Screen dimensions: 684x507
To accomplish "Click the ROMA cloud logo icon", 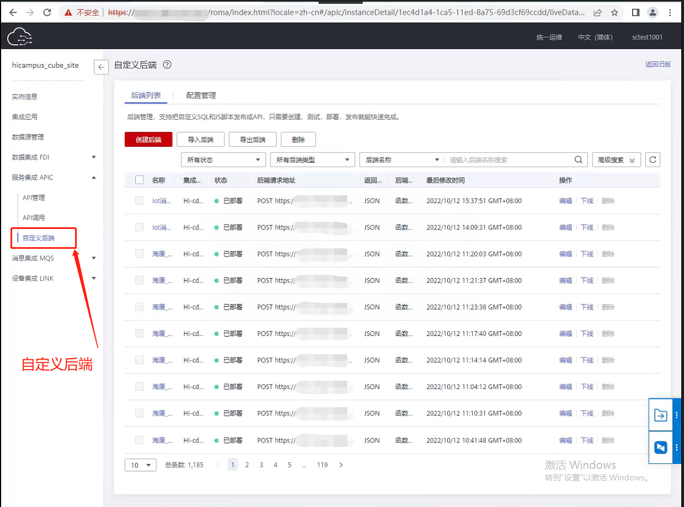I will click(20, 36).
